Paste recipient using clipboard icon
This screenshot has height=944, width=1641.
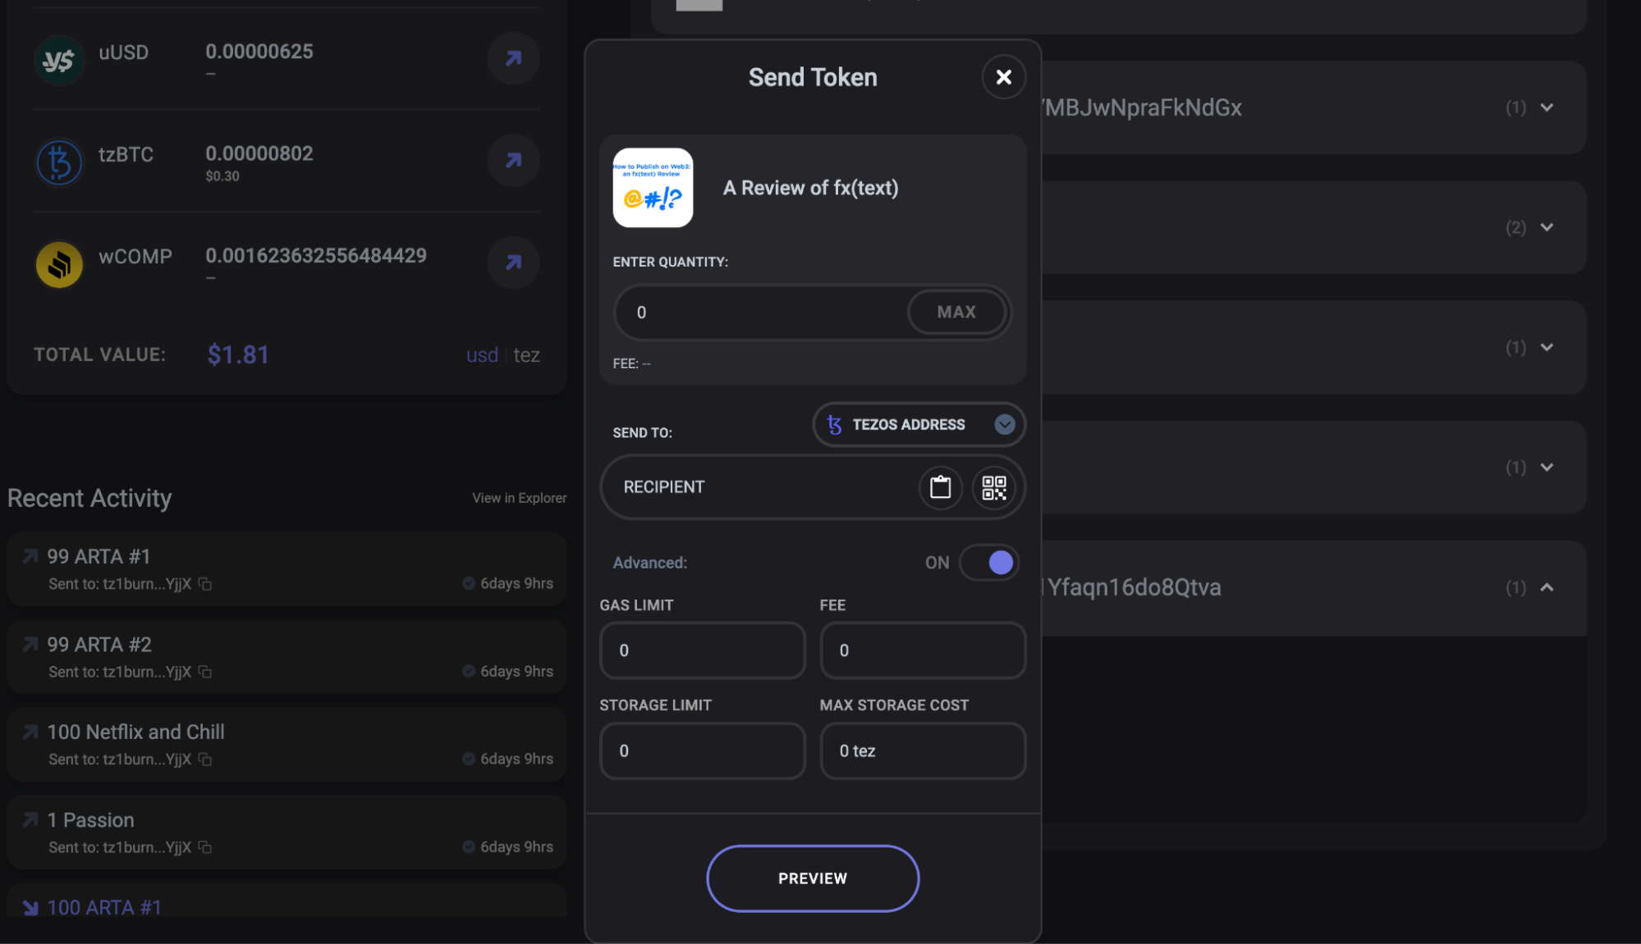point(940,487)
